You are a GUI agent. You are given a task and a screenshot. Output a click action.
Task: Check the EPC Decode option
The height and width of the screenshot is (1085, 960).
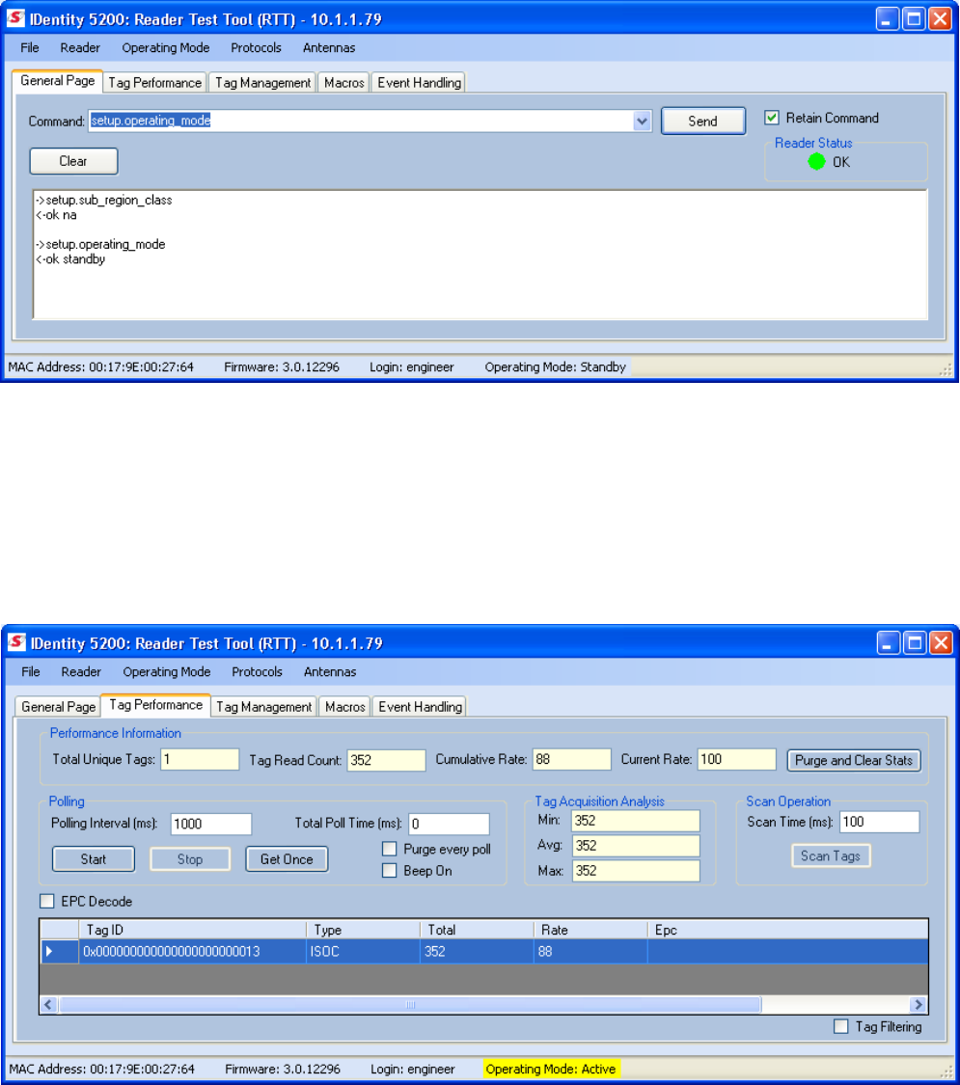47,901
